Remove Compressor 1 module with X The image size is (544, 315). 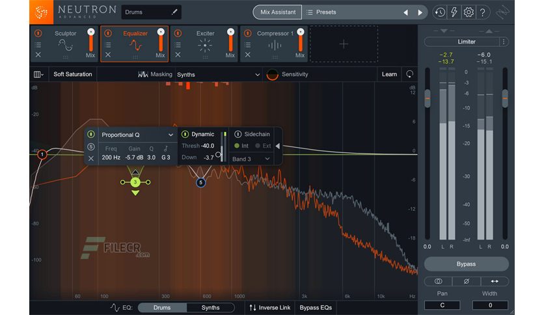point(247,55)
